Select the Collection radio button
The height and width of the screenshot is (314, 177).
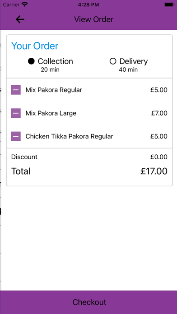click(x=31, y=61)
